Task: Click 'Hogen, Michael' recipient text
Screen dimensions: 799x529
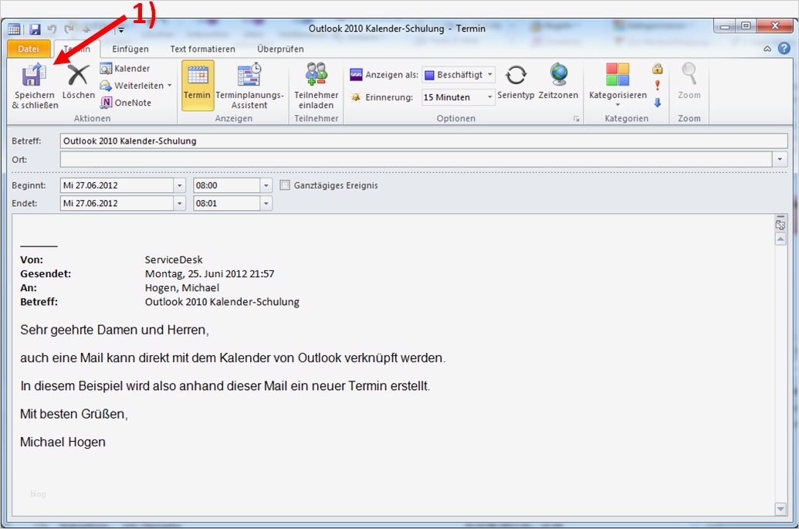Action: [182, 287]
